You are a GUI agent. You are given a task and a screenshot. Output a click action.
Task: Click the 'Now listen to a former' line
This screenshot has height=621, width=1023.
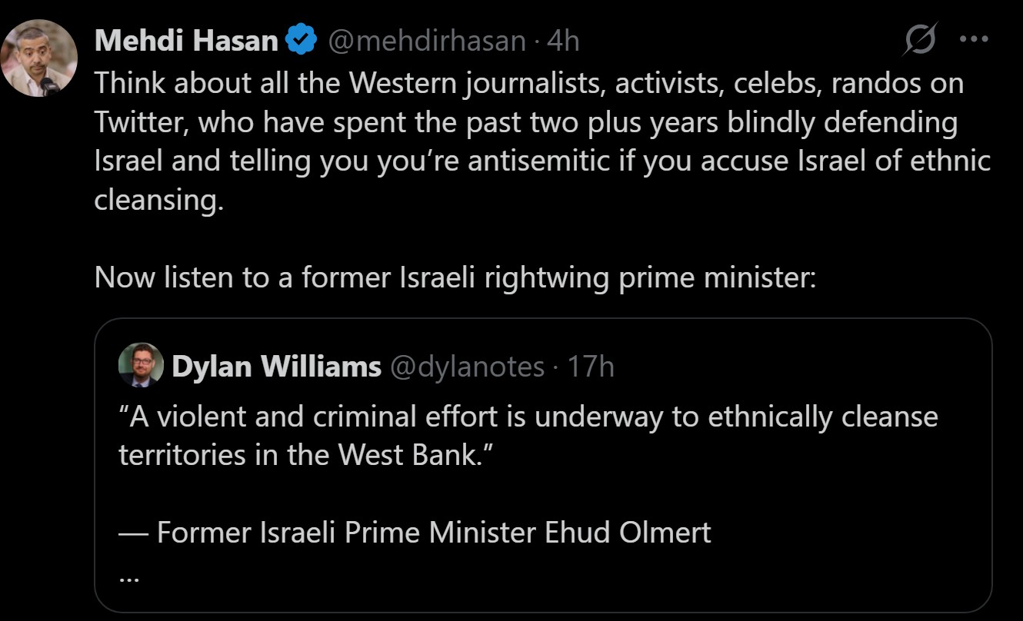454,277
